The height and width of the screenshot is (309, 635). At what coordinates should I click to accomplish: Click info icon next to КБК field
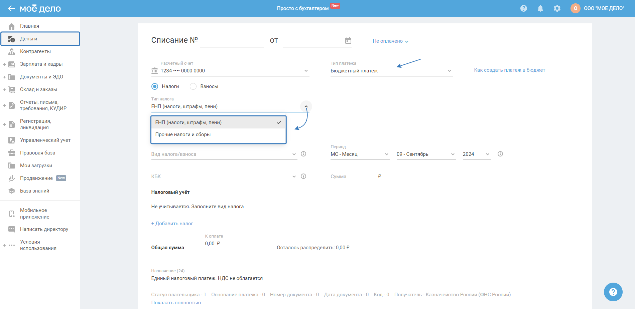tap(303, 176)
